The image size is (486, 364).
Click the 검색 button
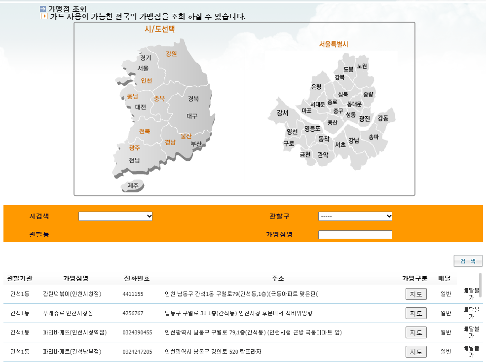click(x=468, y=261)
